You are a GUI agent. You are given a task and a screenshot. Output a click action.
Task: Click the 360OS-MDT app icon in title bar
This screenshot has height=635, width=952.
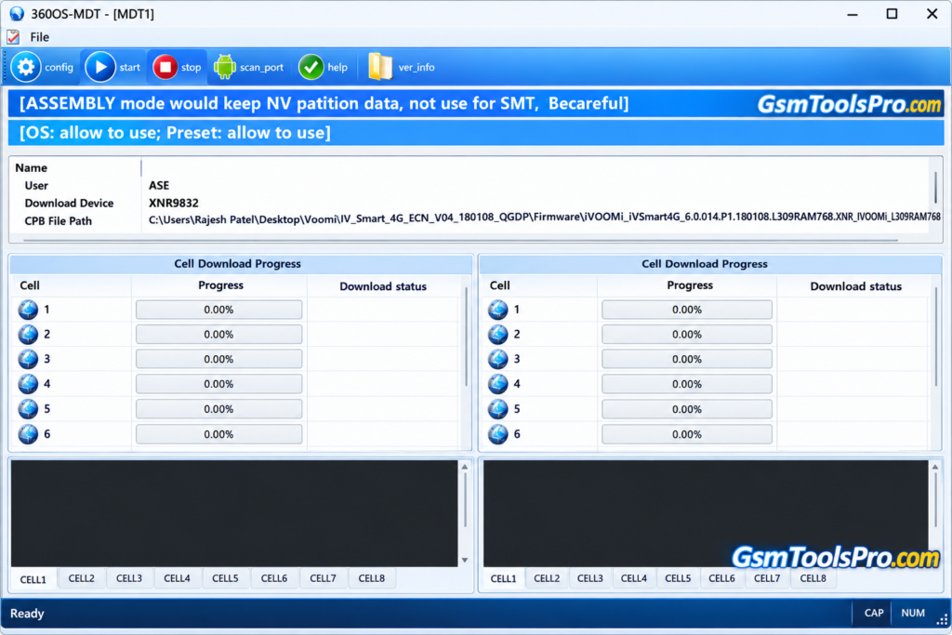tap(17, 13)
